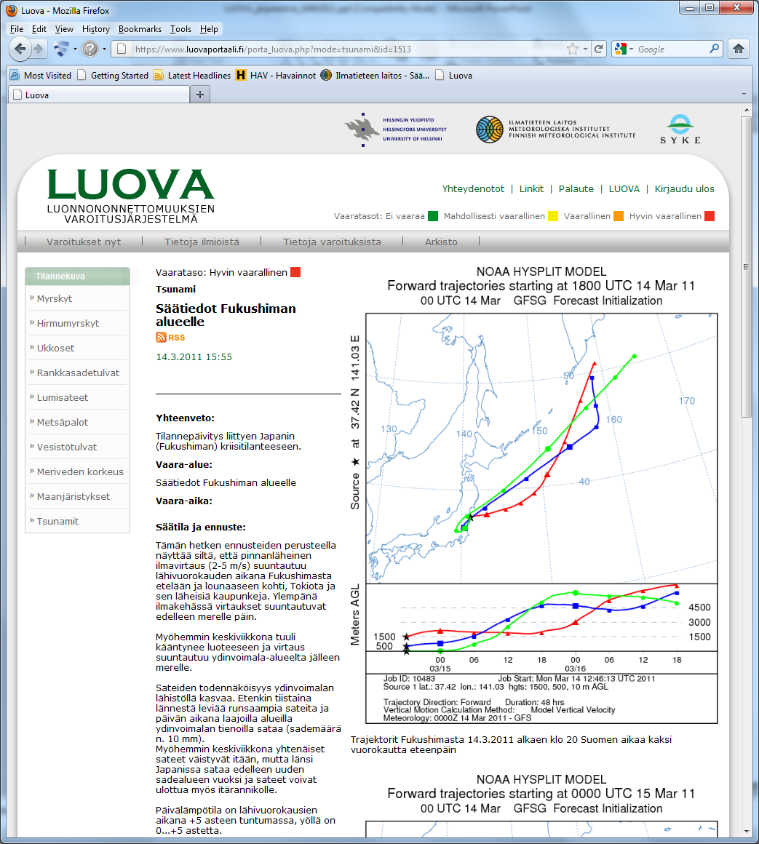Click the LUOVA link in the header links
The image size is (759, 844).
(x=624, y=189)
